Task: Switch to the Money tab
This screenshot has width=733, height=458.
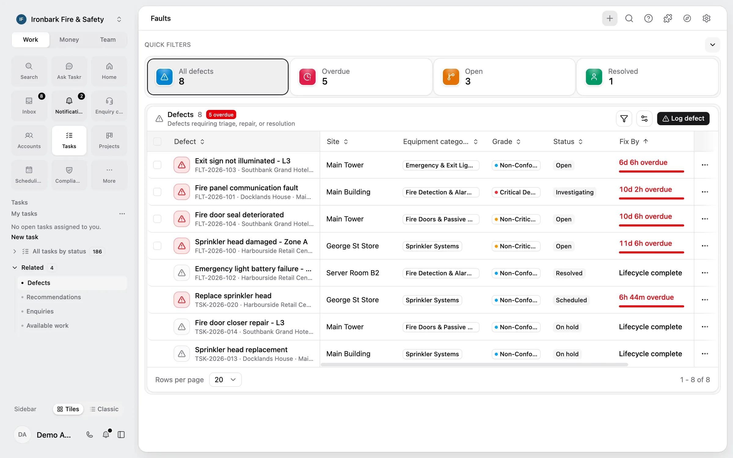Action: click(69, 39)
